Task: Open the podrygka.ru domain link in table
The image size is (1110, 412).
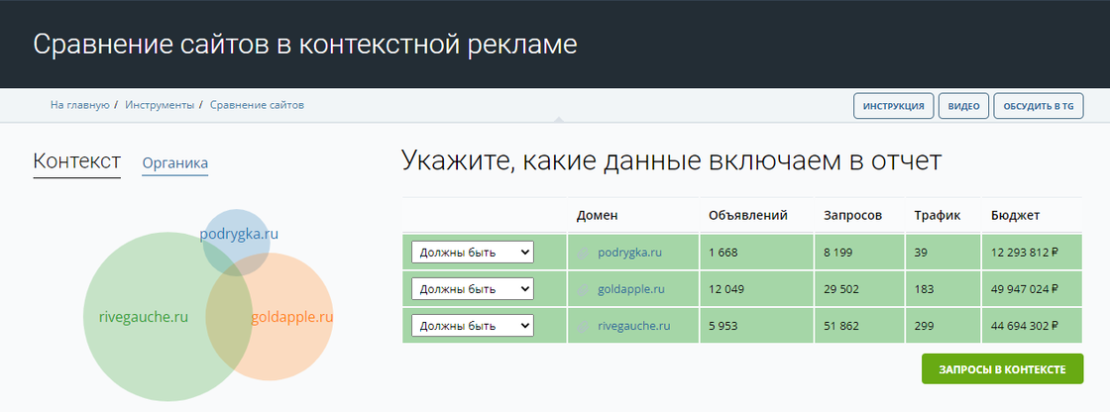Action: [x=629, y=253]
